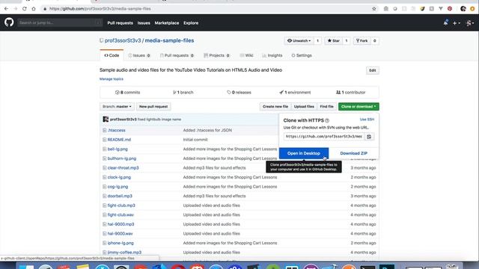The height and width of the screenshot is (269, 479).
Task: Open the Unwatch dropdown
Action: pos(299,40)
